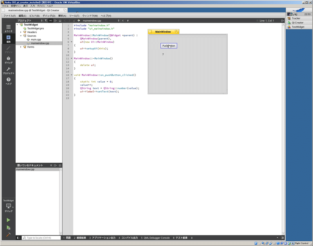Start debugging with the run-debug icon
The width and height of the screenshot is (313, 246).
[x=8, y=228]
